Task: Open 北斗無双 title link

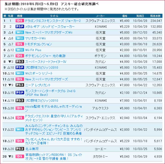Action: point(32,149)
